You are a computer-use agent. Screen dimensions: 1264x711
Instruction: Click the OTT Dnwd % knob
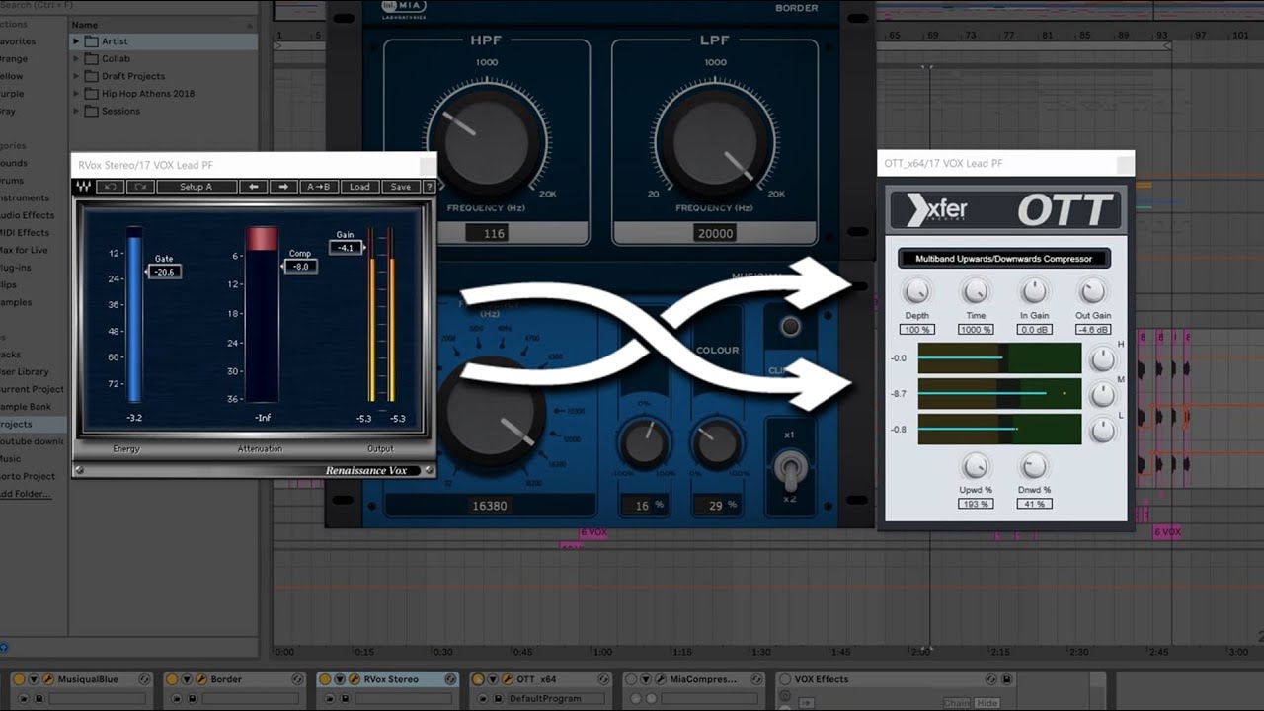(x=1034, y=465)
